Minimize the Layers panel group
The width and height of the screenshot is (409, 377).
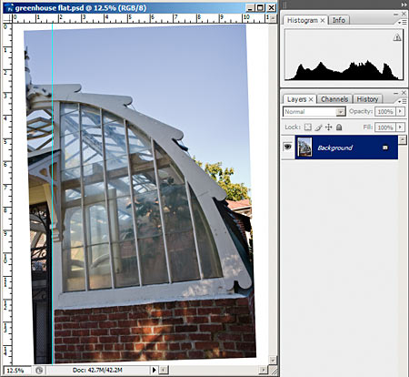(x=395, y=93)
